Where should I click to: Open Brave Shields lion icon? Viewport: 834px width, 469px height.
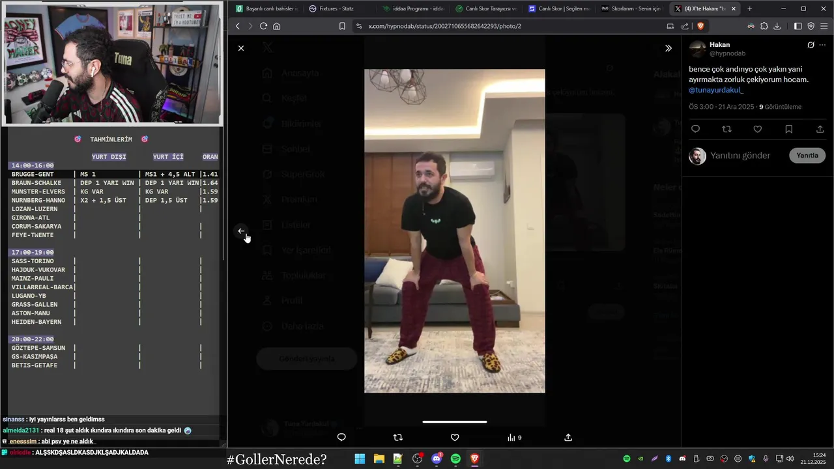click(700, 26)
